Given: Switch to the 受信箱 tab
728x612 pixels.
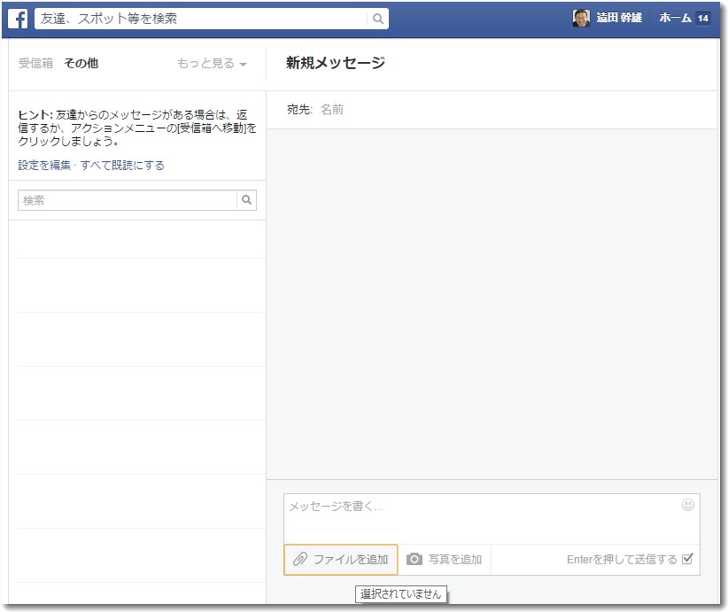Looking at the screenshot, I should [35, 63].
